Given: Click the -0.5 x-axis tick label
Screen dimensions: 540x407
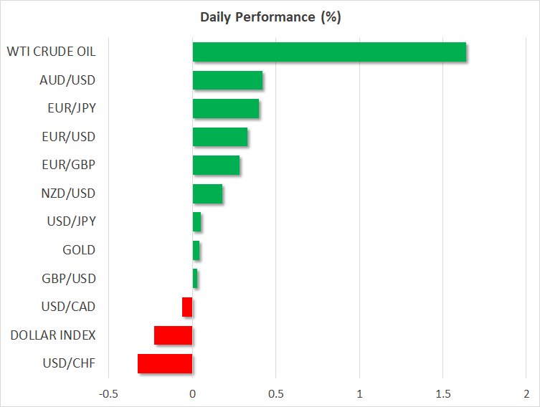Looking at the screenshot, I should pyautogui.click(x=108, y=393).
